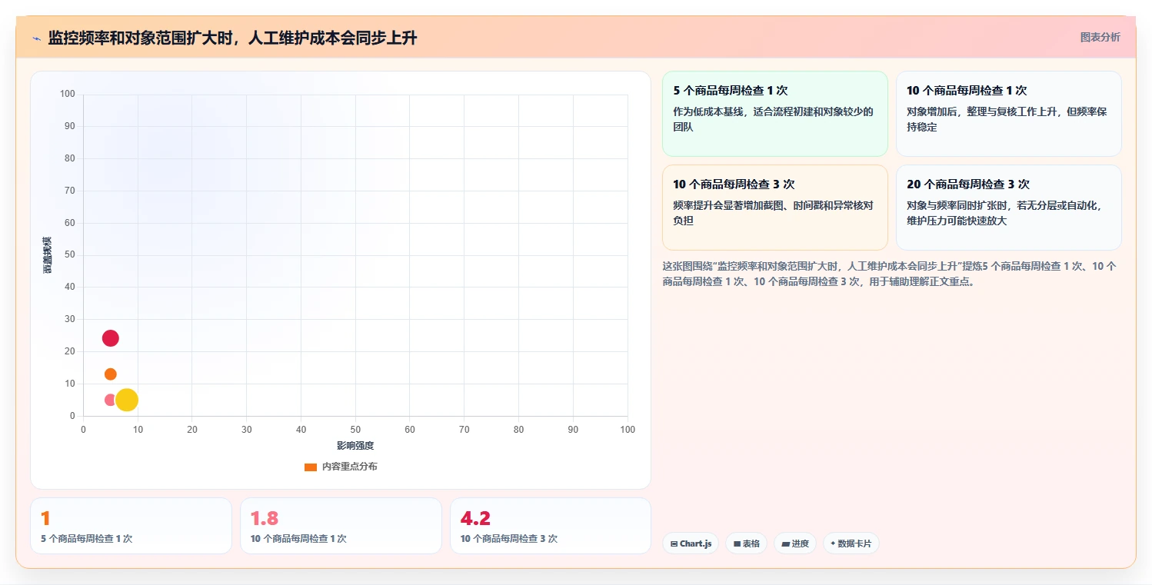The height and width of the screenshot is (585, 1152).
Task: Toggle the 内容重点分布 legend item
Action: click(341, 467)
